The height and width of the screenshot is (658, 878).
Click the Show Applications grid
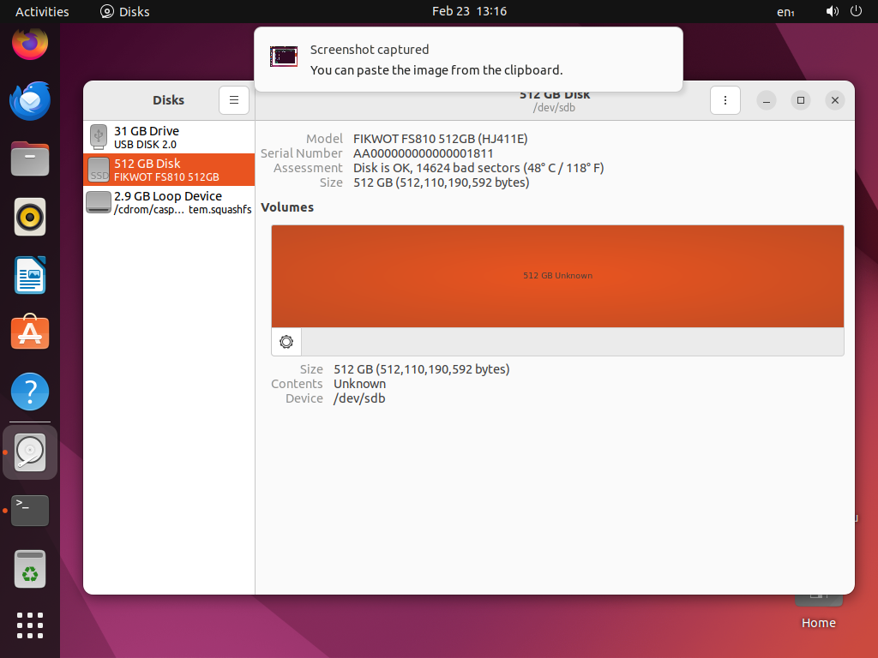[x=30, y=625]
